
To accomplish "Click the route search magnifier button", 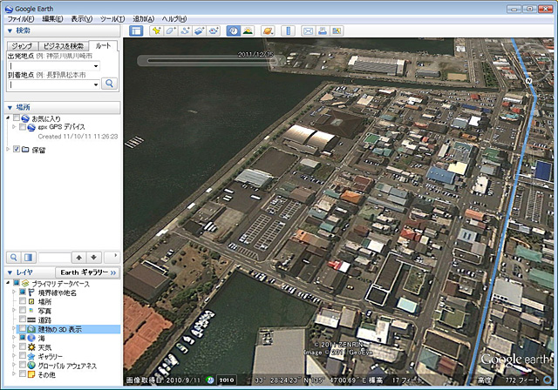I will pos(109,84).
